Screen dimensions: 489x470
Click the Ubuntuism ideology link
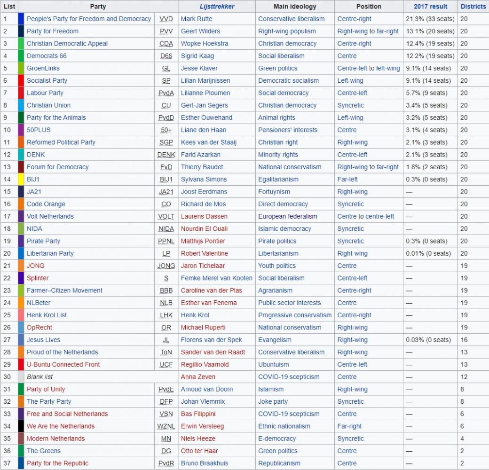click(275, 364)
